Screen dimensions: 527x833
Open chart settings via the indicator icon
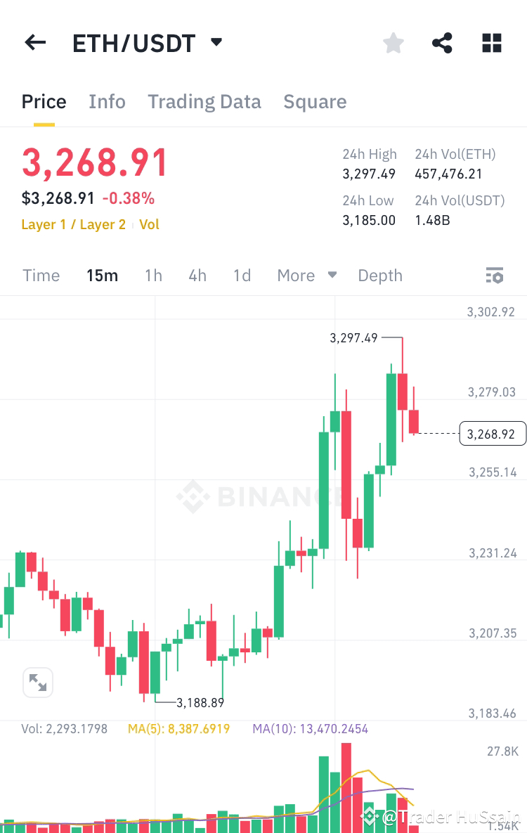pyautogui.click(x=495, y=275)
